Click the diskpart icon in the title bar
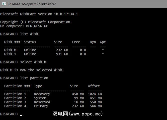 click(4, 4)
